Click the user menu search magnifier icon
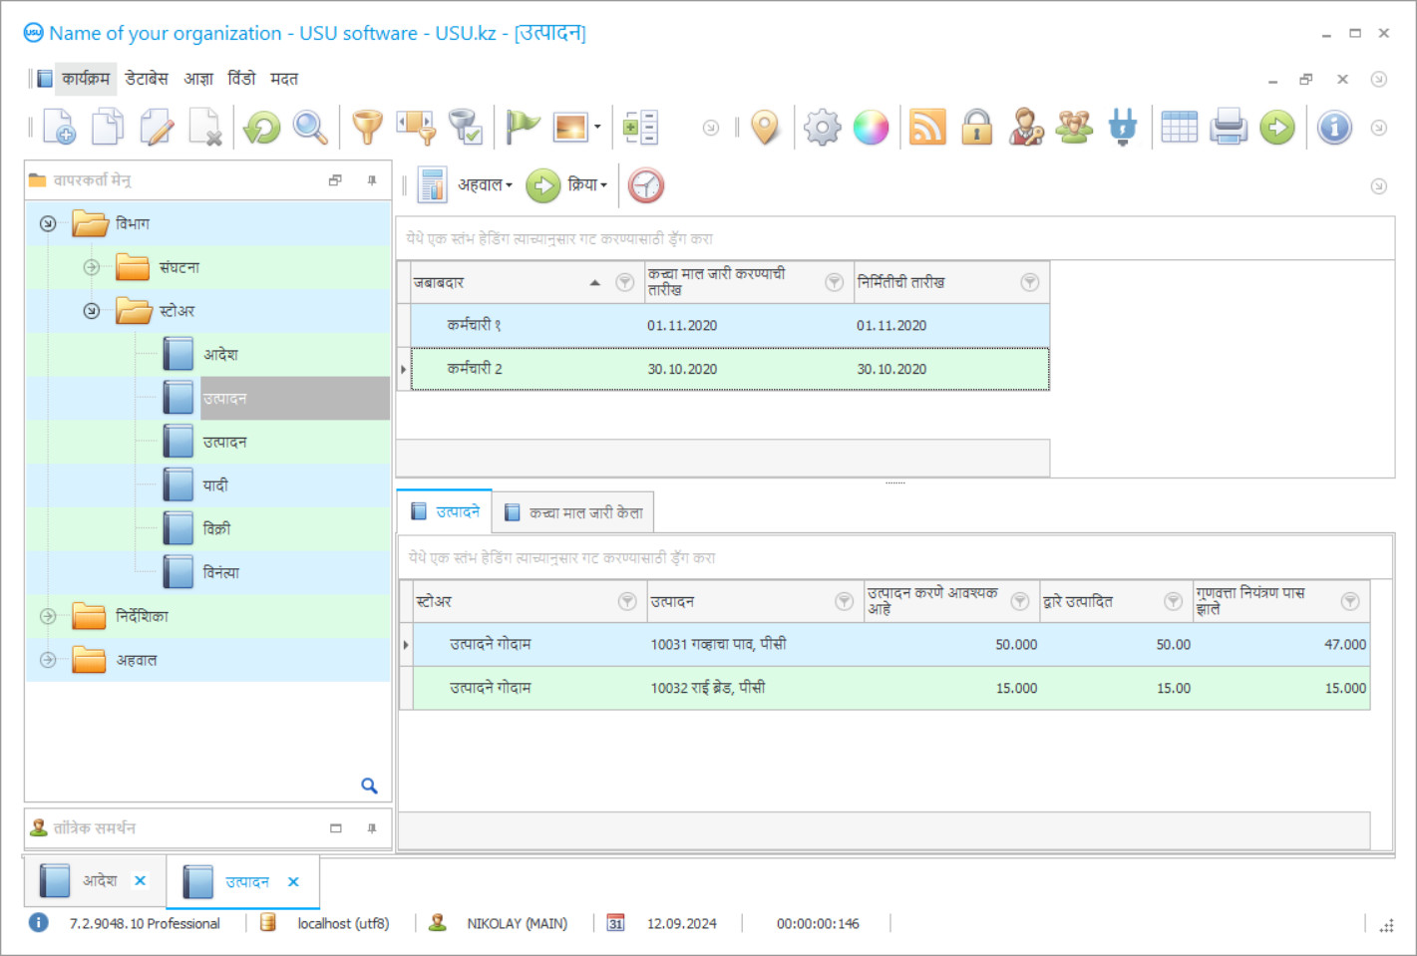The width and height of the screenshot is (1417, 956). 369,786
